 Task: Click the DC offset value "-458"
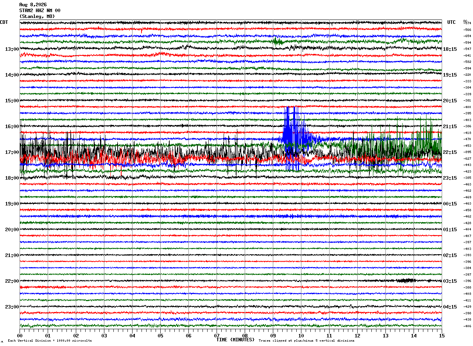coord(467,210)
